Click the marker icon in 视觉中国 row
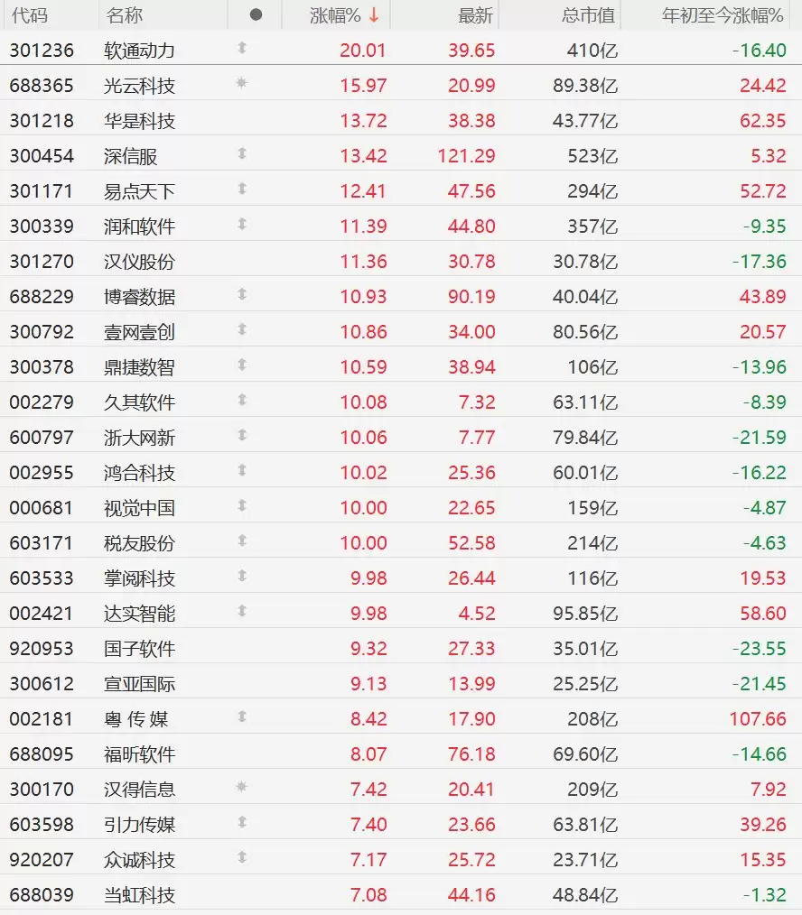Image resolution: width=802 pixels, height=915 pixels. tap(242, 505)
